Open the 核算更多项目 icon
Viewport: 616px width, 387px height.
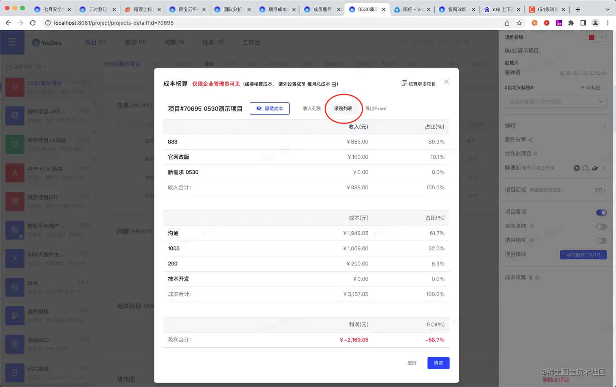click(405, 83)
